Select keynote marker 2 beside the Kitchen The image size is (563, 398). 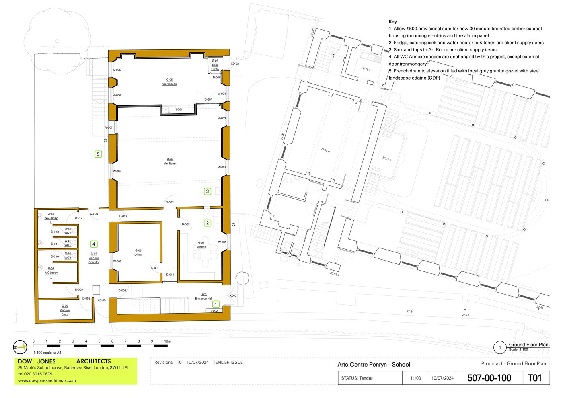coord(208,222)
